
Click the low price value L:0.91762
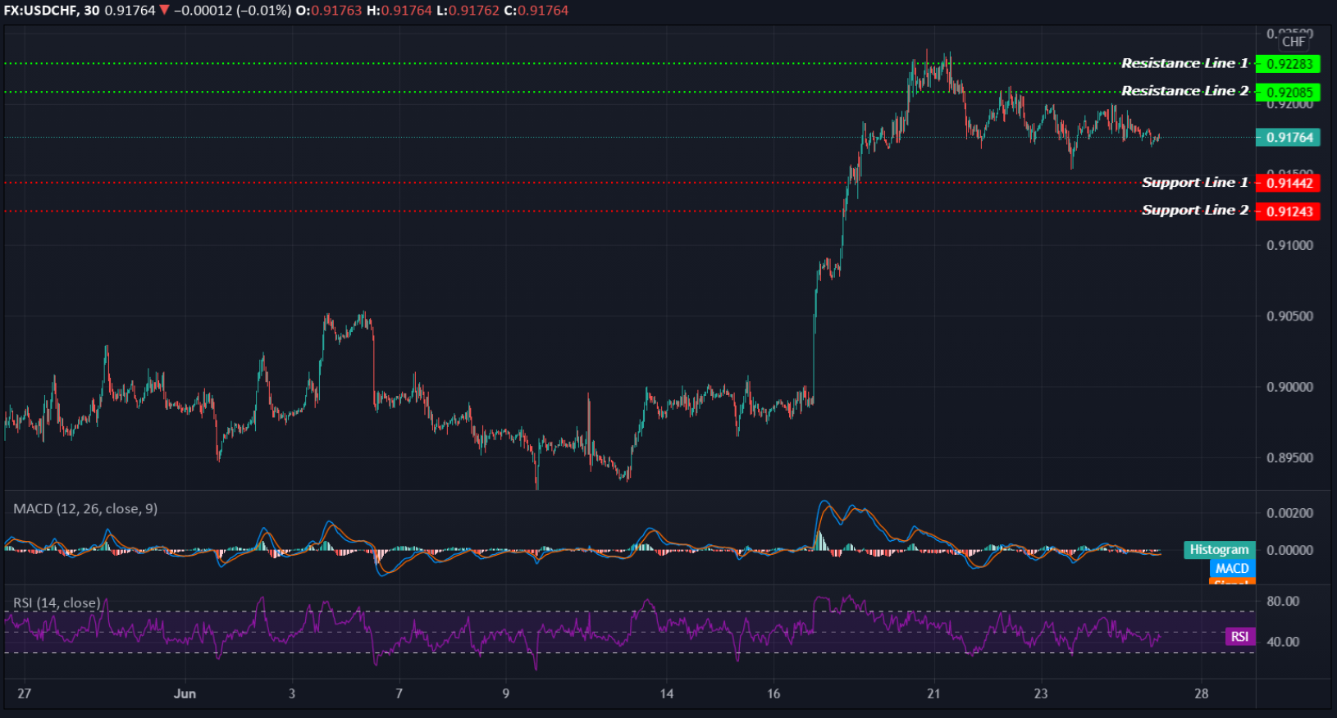click(x=467, y=11)
